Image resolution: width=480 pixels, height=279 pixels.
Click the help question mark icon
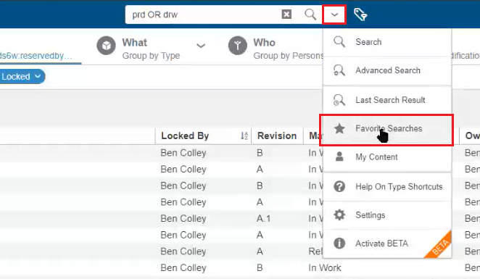339,186
